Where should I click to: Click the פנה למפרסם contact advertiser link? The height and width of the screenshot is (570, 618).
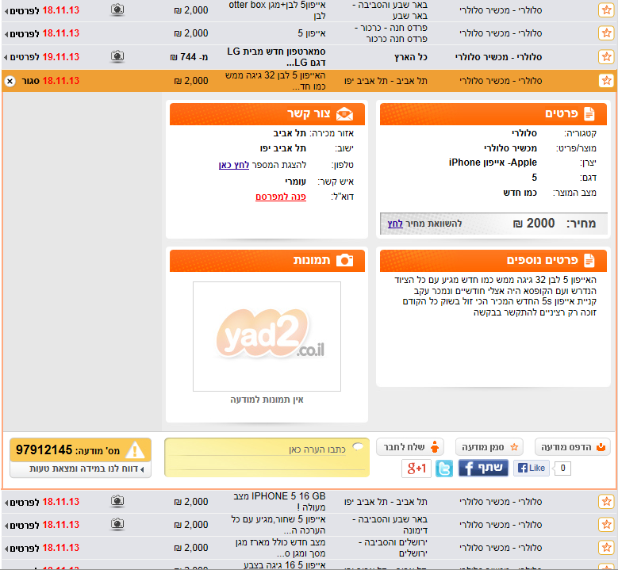tap(280, 196)
